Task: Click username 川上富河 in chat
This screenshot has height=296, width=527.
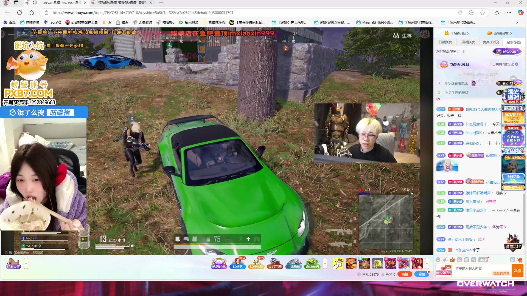Action: pos(473,202)
